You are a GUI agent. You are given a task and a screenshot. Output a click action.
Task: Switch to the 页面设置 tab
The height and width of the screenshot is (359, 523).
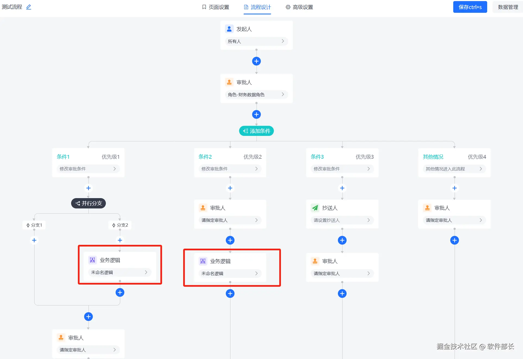click(x=216, y=7)
